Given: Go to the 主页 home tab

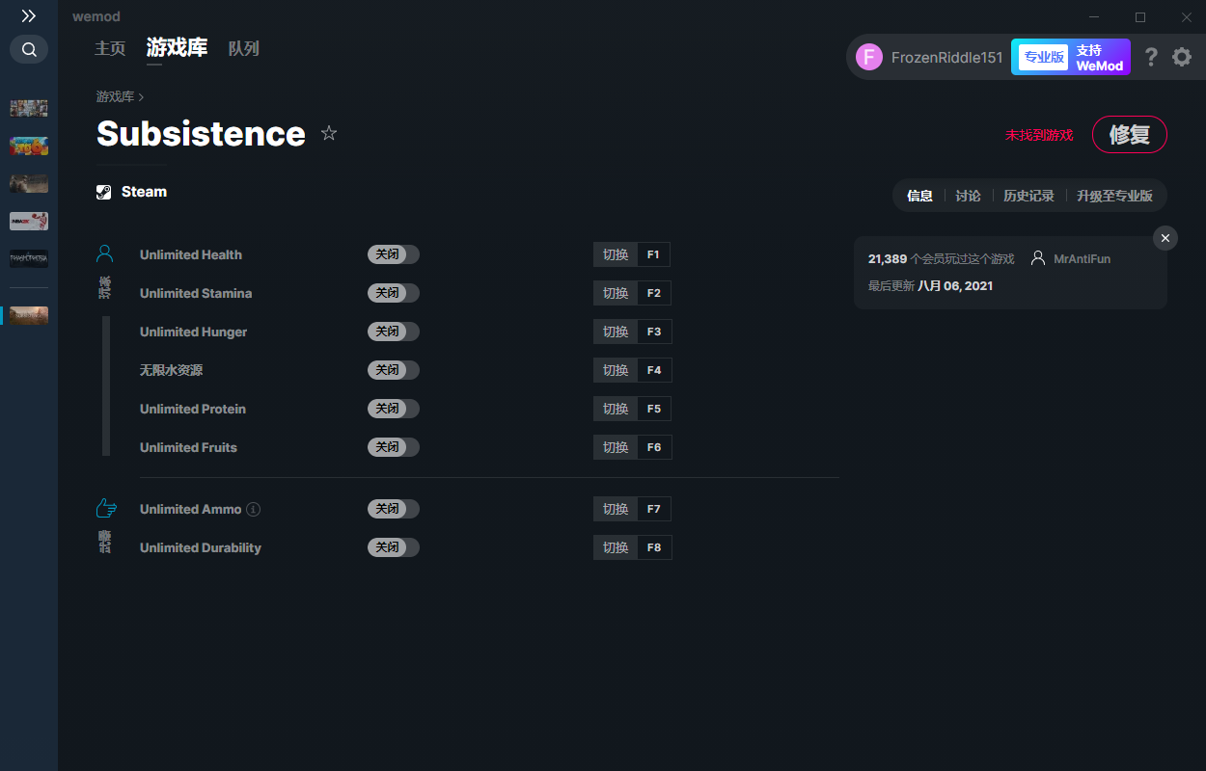Looking at the screenshot, I should click(x=110, y=48).
